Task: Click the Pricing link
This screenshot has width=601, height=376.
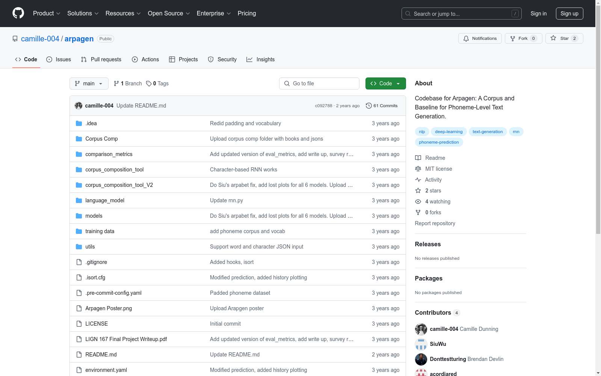Action: coord(247,14)
